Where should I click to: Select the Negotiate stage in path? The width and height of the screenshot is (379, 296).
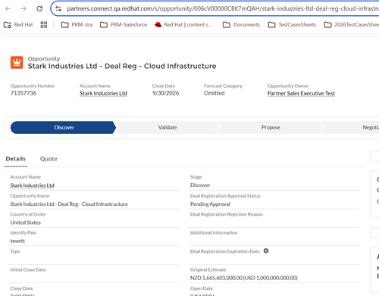click(x=350, y=127)
